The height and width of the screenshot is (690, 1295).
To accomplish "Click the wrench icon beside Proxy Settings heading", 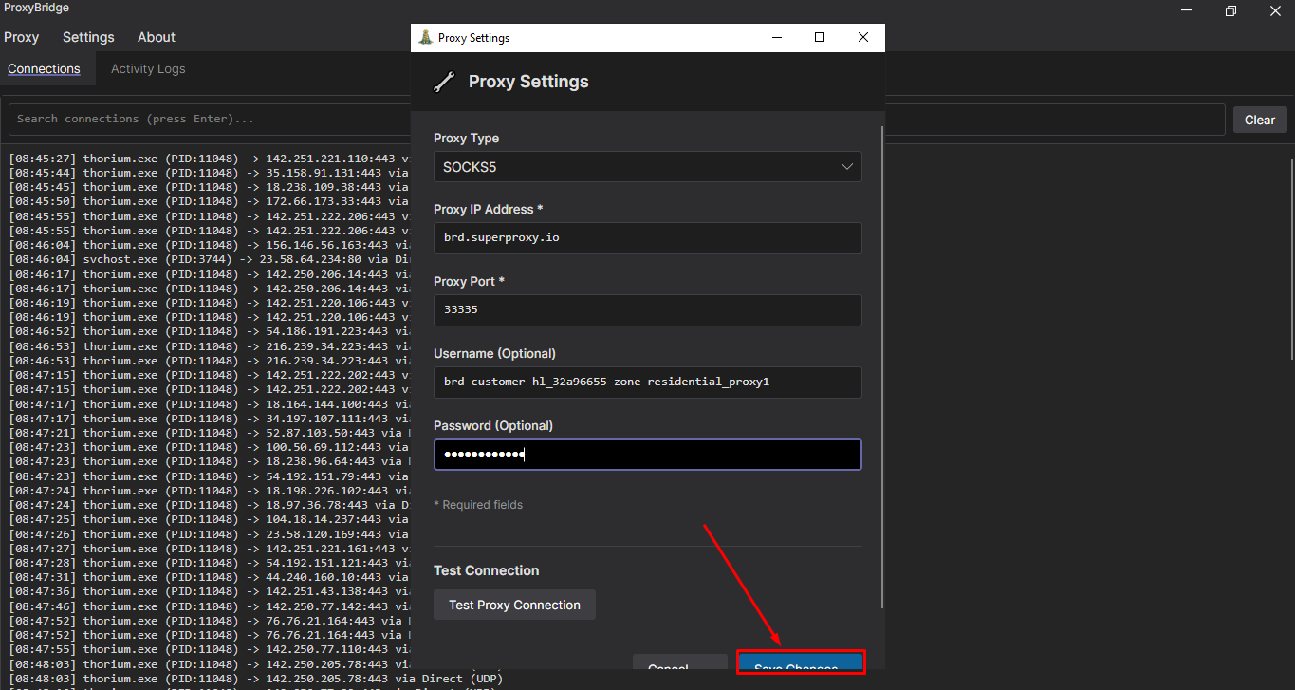I will pyautogui.click(x=444, y=82).
